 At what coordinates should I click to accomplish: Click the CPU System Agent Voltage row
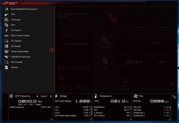tap(72, 116)
